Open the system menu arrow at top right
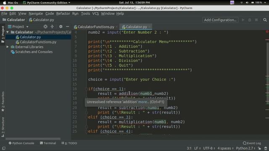 coord(265,3)
